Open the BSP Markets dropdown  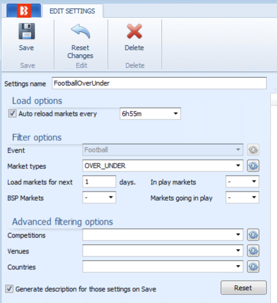(99, 197)
